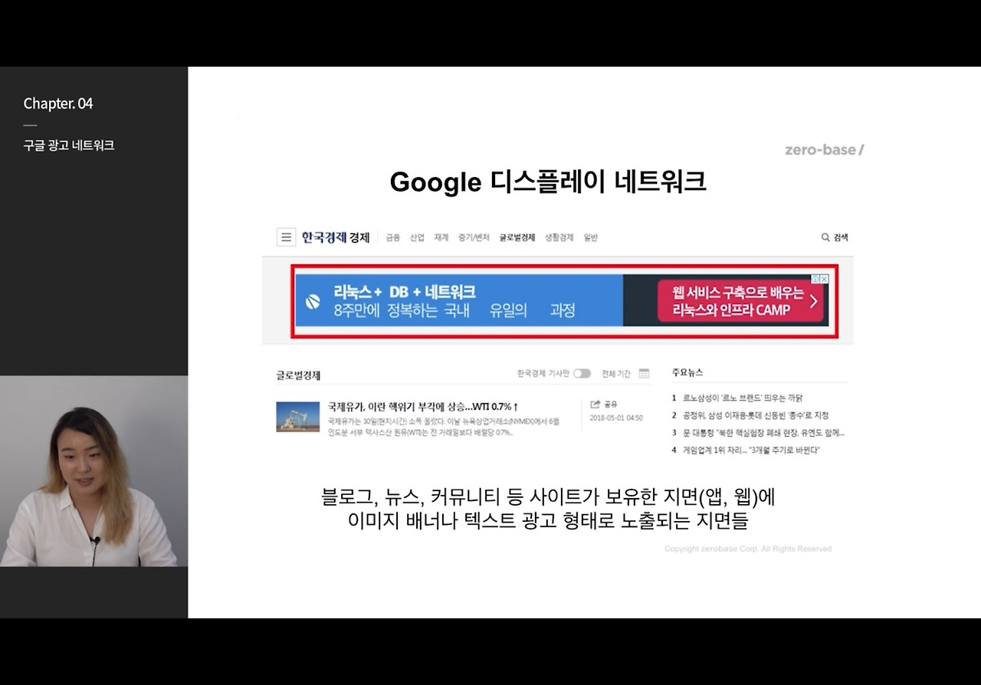This screenshot has height=685, width=981.
Task: Close the banner ad with X icon
Action: 824,279
